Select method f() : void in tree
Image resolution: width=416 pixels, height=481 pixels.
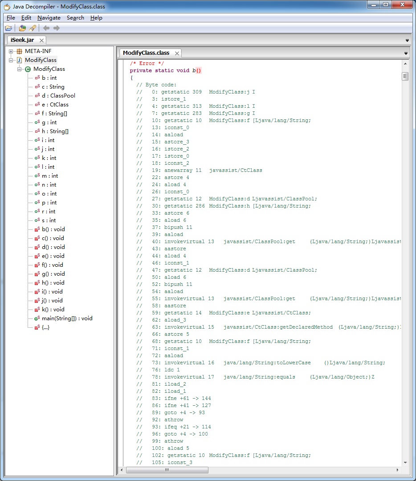click(53, 265)
